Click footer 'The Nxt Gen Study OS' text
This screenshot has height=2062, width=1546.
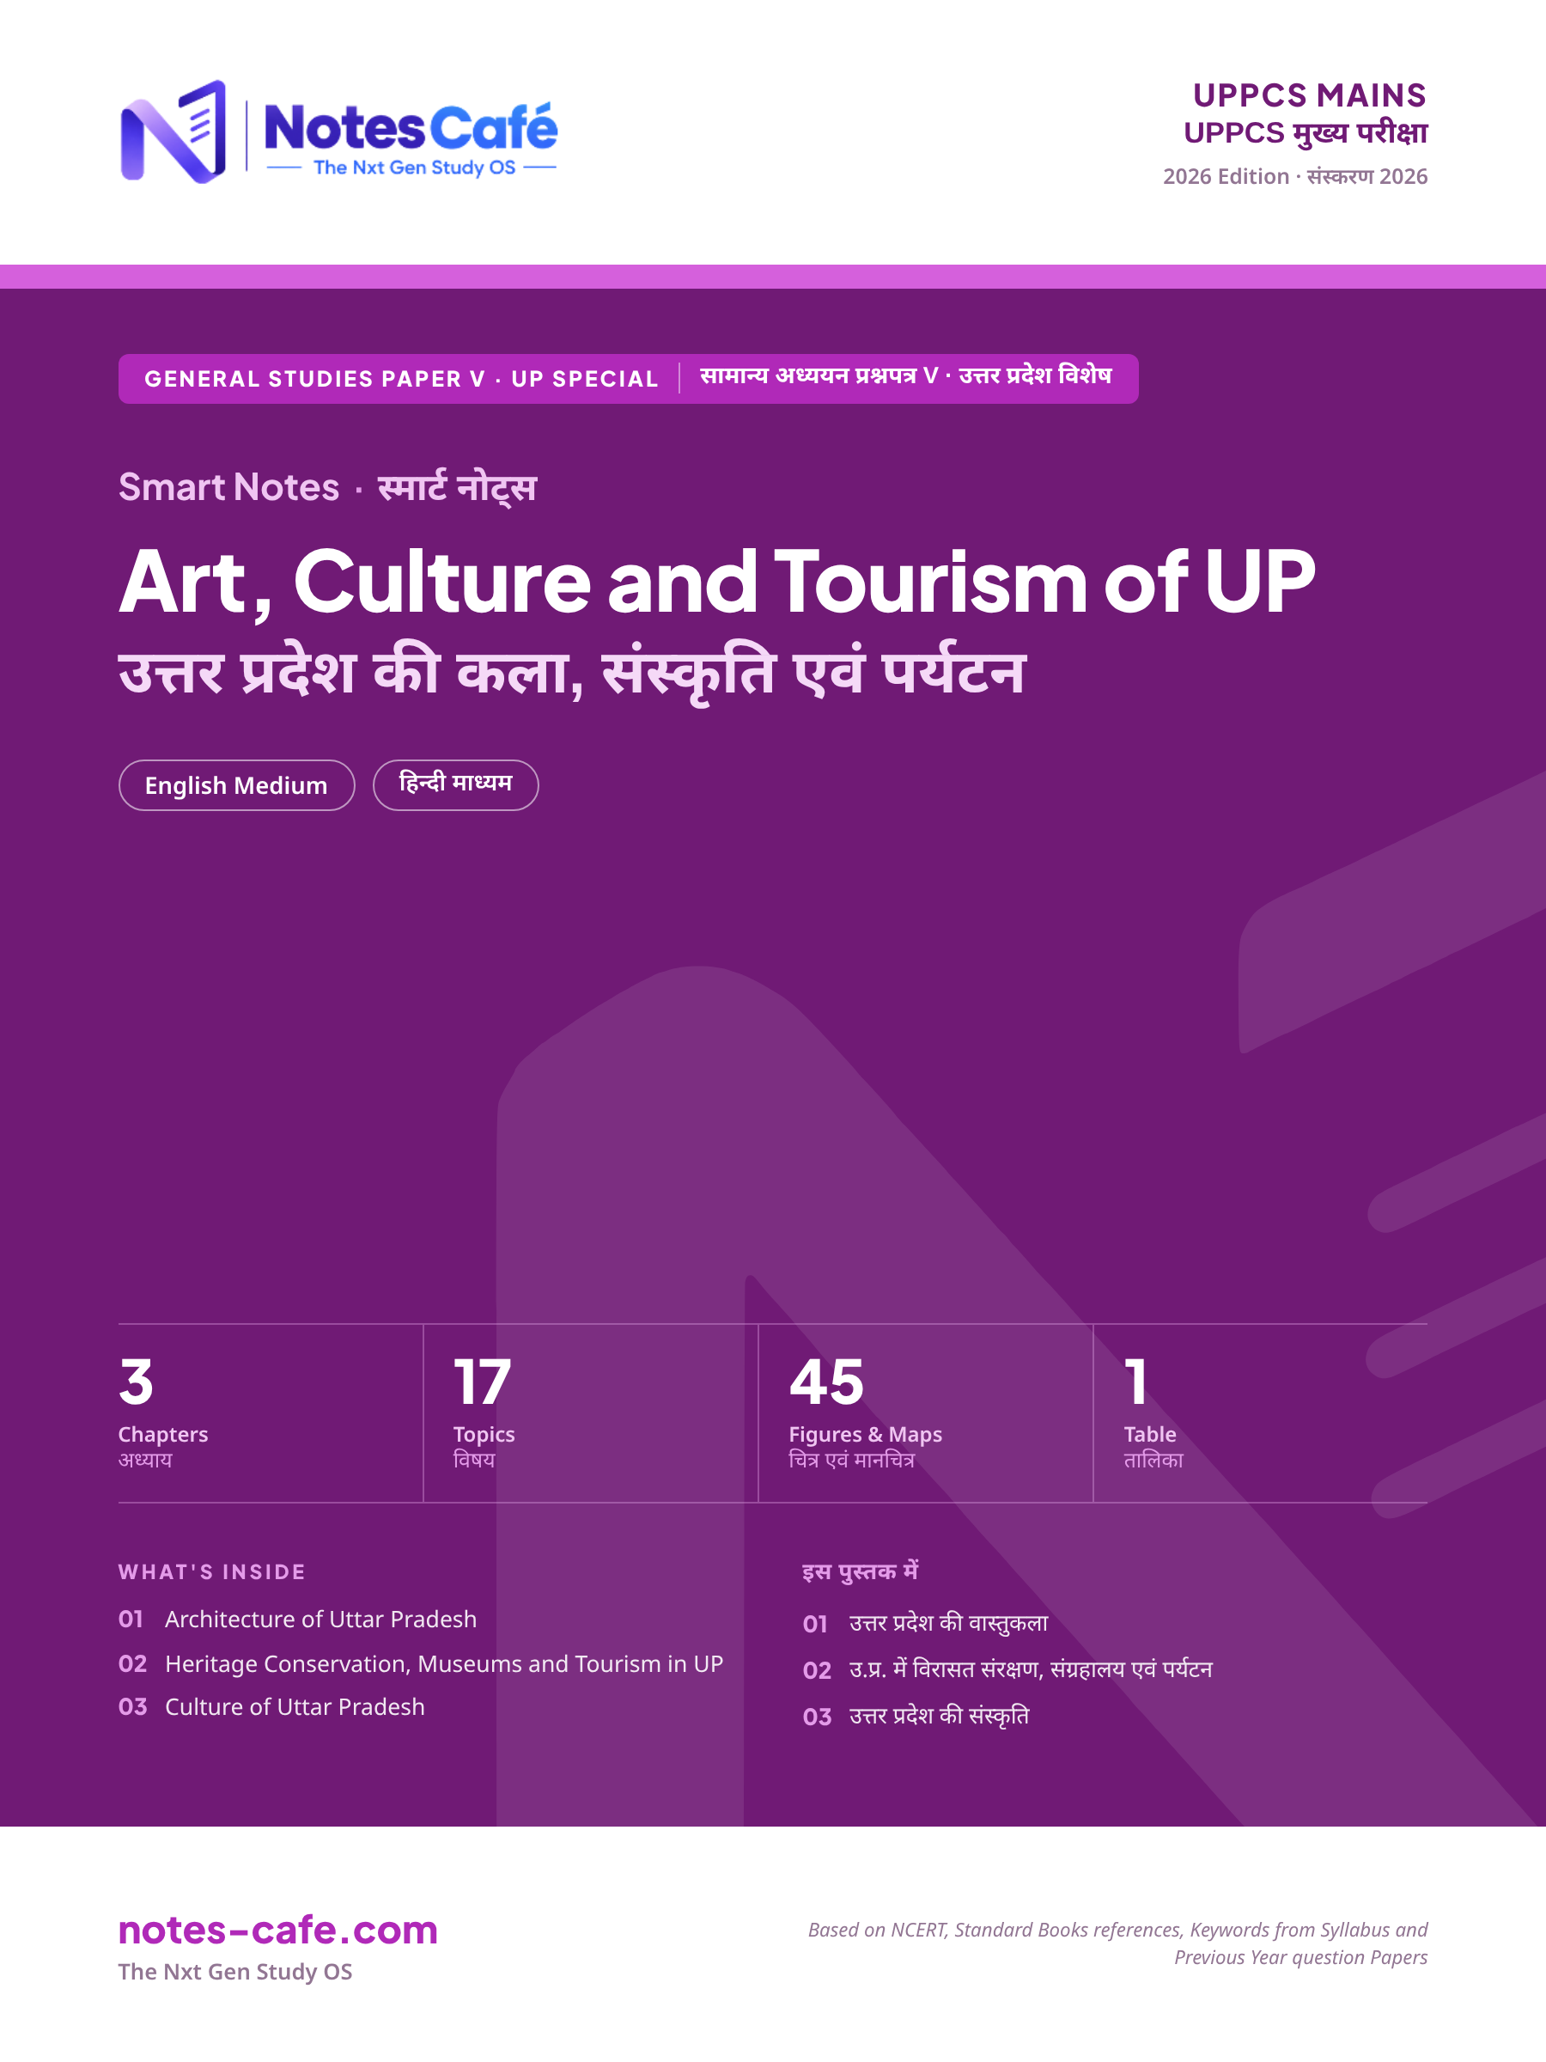(x=234, y=1972)
